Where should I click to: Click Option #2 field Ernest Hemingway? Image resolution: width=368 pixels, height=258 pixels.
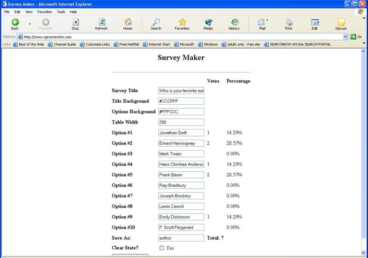(x=181, y=143)
